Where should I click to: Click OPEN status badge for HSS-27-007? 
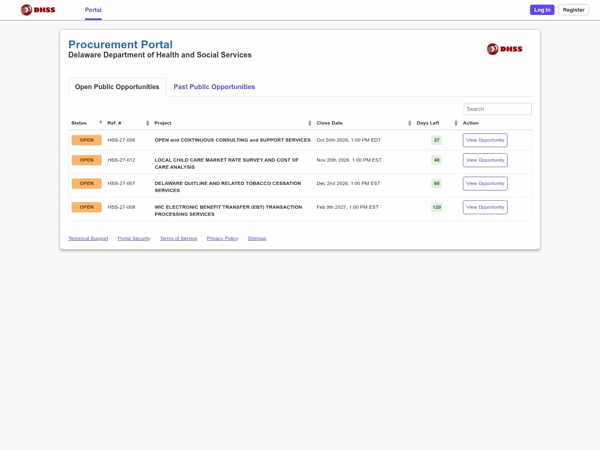(87, 183)
